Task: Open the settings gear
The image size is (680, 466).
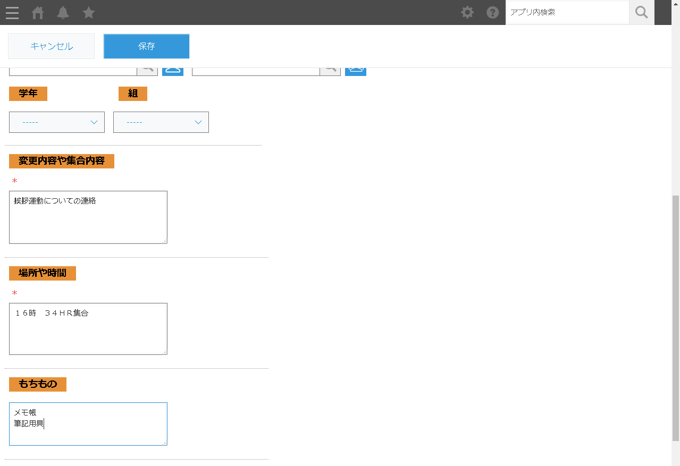Action: tap(467, 12)
